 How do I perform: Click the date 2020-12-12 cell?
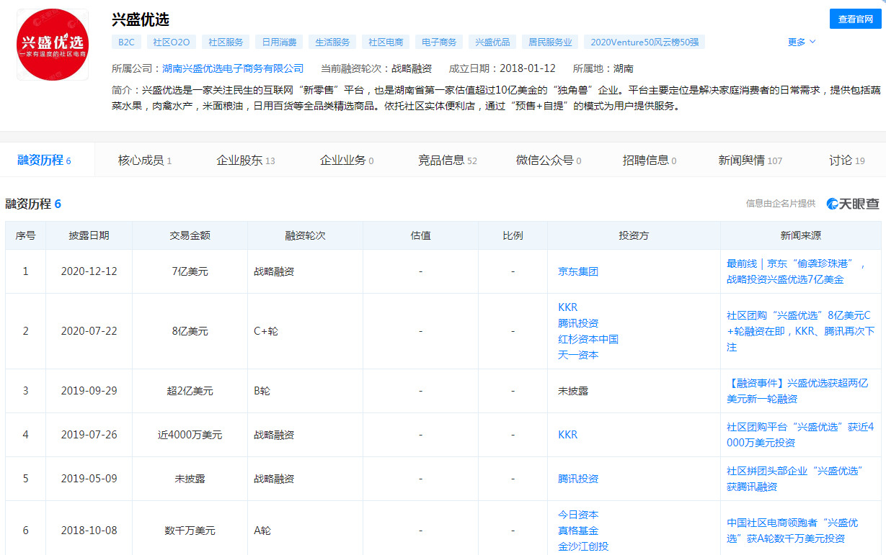coord(89,271)
